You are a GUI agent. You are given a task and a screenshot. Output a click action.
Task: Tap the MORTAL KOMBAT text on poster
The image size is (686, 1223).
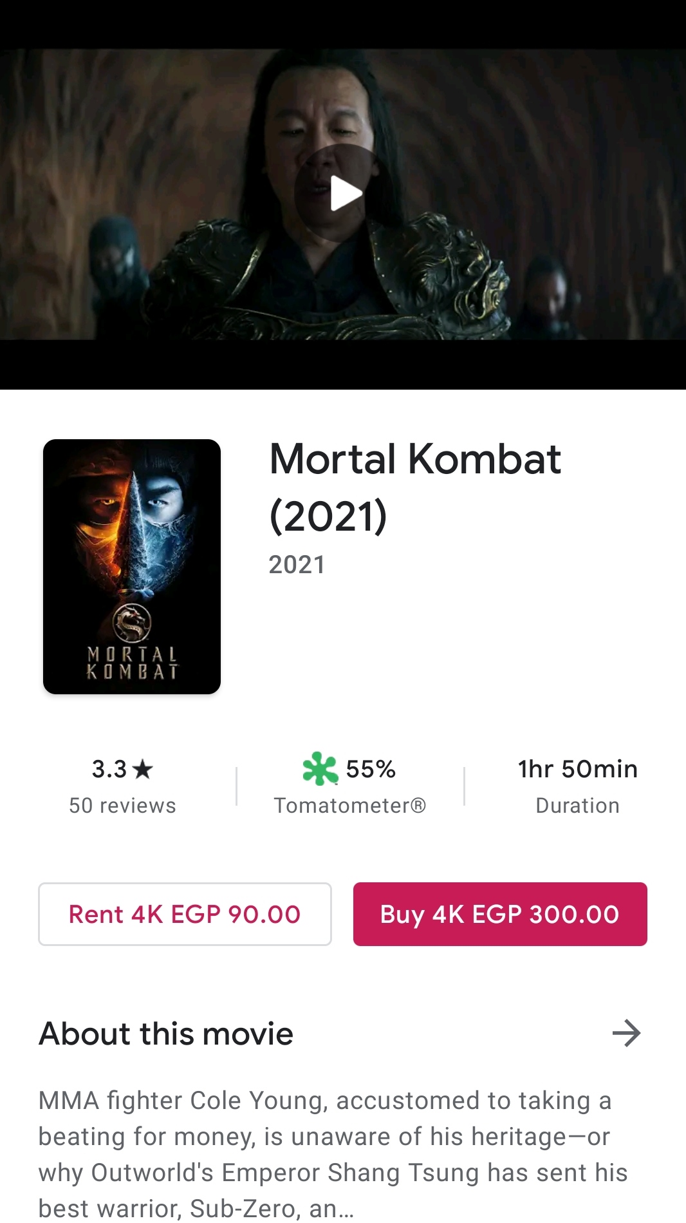[132, 663]
